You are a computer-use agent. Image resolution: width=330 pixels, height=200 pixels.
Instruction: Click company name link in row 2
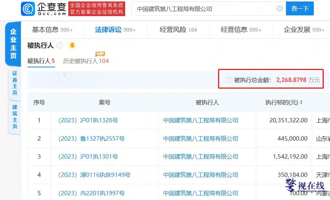pos(200,138)
